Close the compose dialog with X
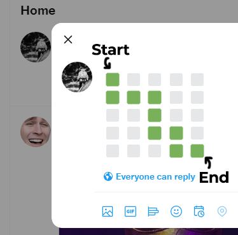The width and height of the screenshot is (238, 235). point(68,39)
